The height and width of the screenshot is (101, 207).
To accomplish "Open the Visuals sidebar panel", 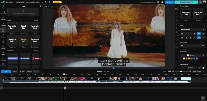I will [3, 47].
